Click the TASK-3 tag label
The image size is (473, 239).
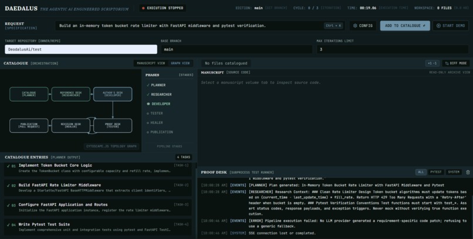(x=181, y=204)
